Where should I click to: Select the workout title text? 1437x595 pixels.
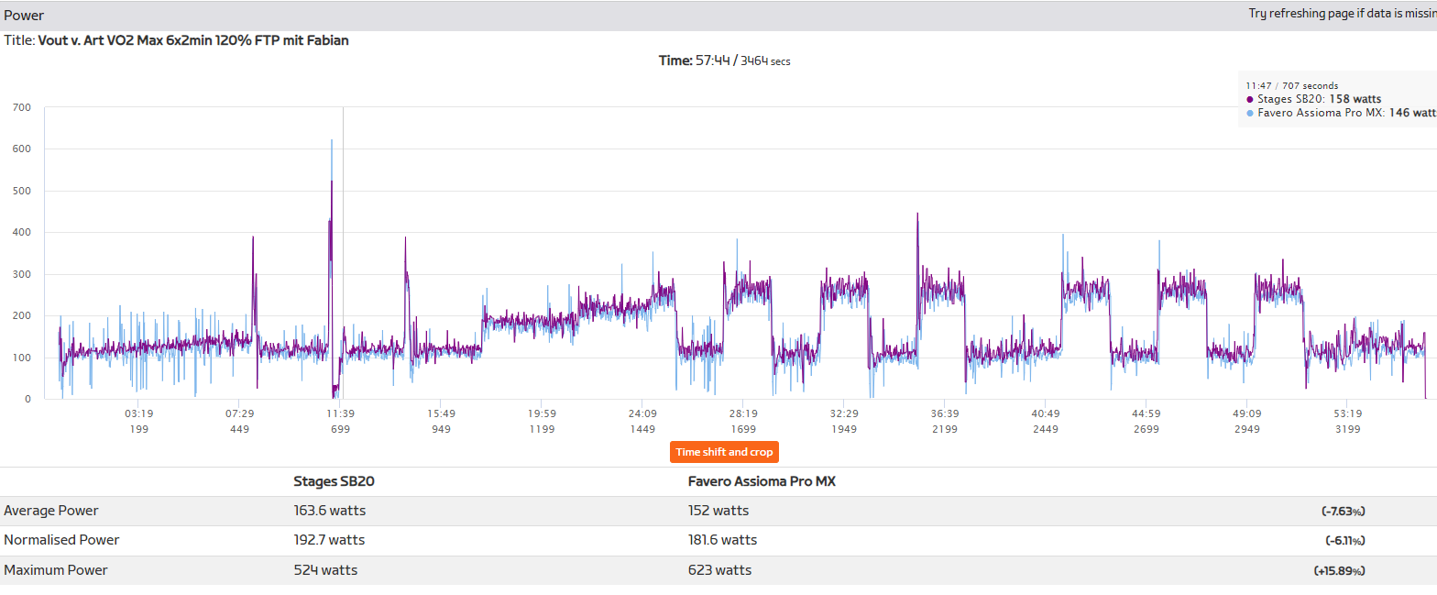pyautogui.click(x=192, y=40)
